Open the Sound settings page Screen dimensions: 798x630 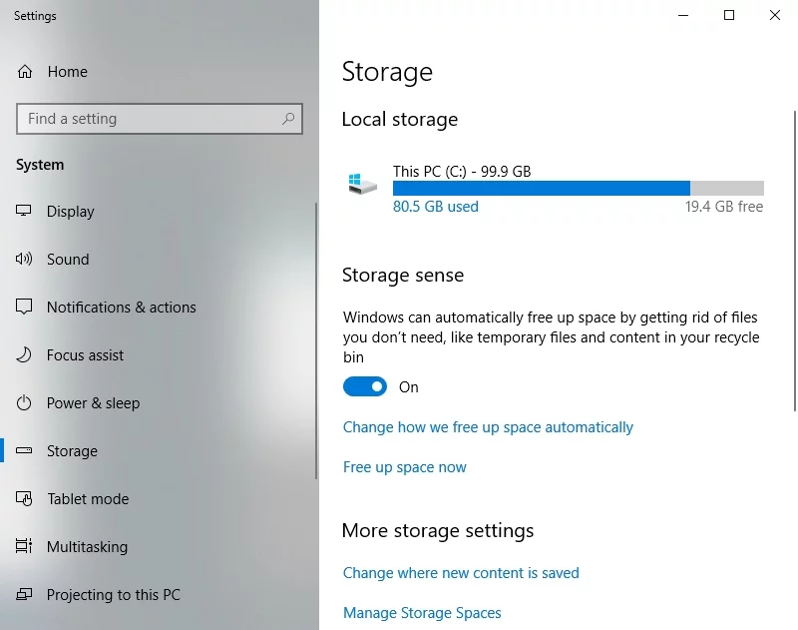[68, 260]
